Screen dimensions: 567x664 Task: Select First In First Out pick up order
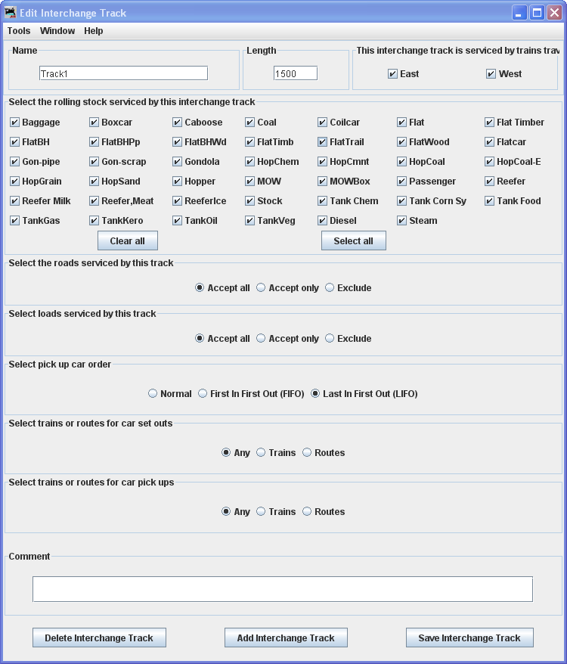(x=203, y=394)
